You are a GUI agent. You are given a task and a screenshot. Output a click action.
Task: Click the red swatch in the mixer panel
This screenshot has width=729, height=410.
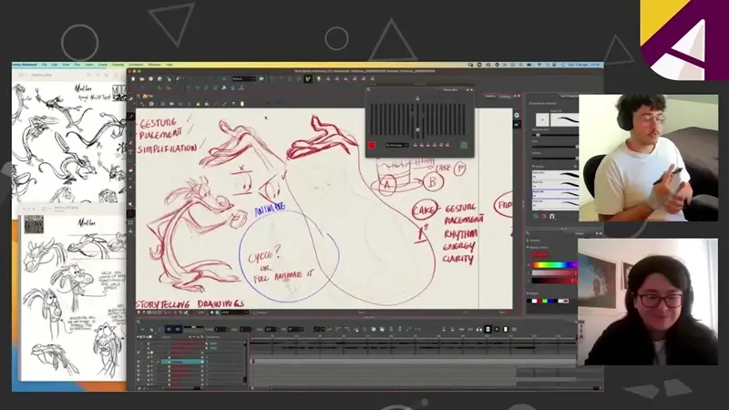point(372,145)
